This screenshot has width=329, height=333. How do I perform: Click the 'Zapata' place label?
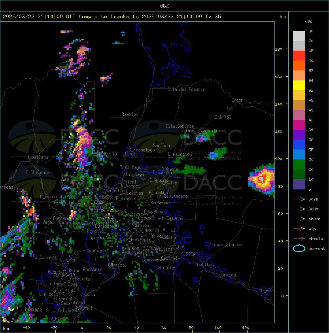point(88,295)
